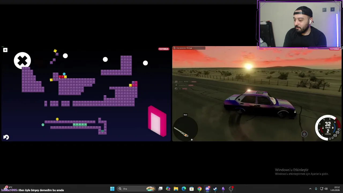Click the chat message from bolkar1995

tap(32, 190)
